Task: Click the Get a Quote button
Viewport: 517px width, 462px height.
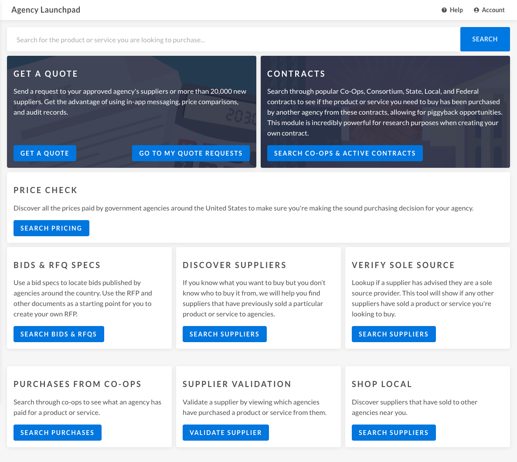Action: point(45,153)
